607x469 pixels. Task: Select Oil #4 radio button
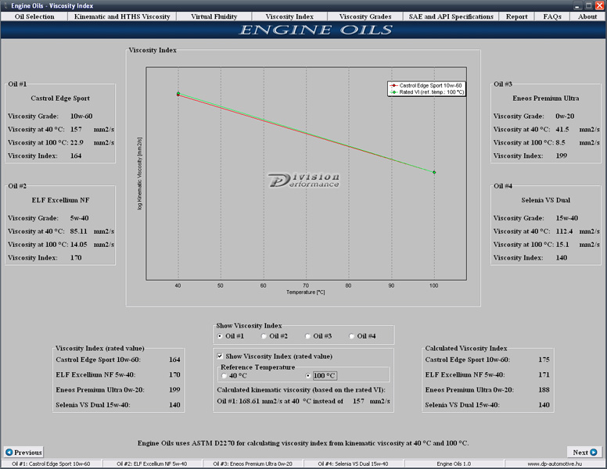pos(351,336)
